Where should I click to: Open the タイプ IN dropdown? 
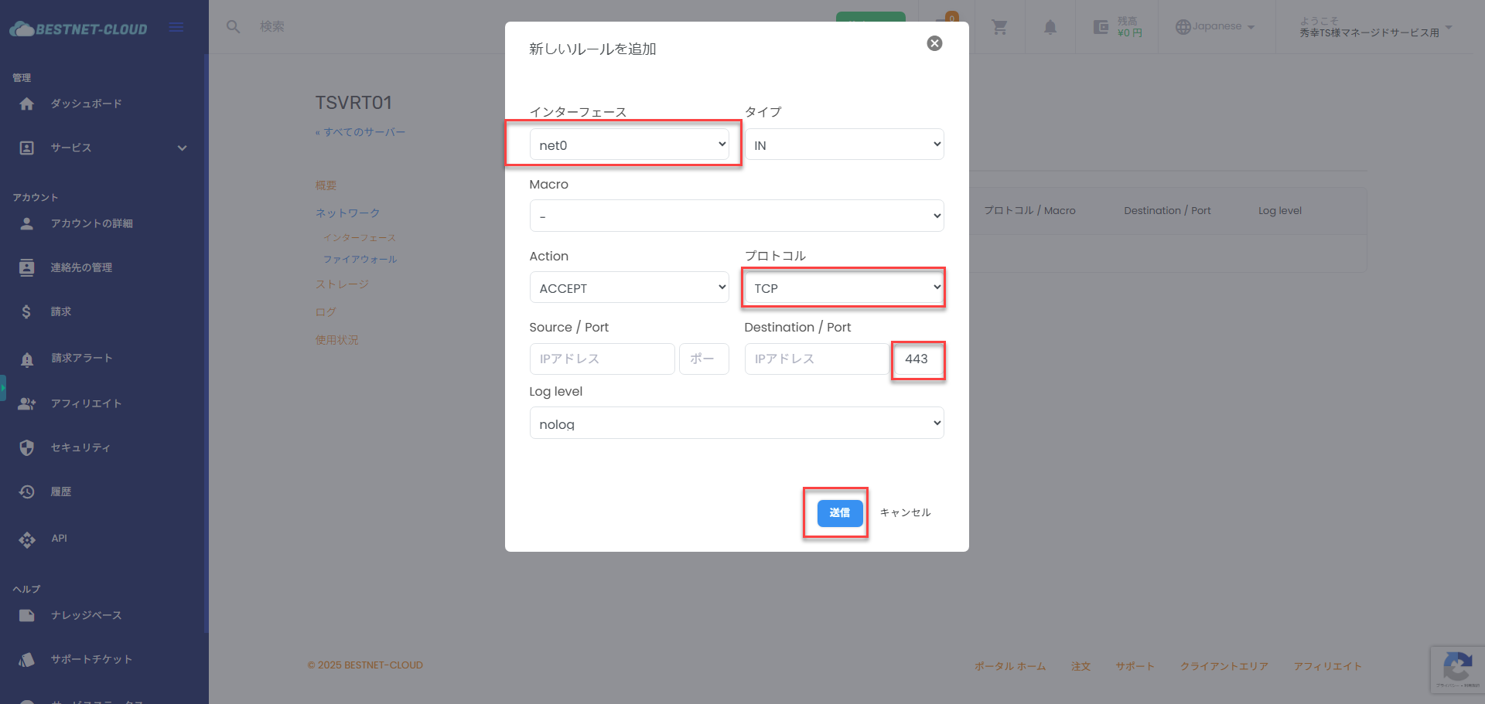point(844,145)
